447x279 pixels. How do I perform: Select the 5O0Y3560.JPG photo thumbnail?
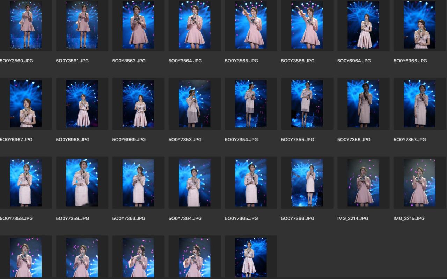(x=25, y=25)
